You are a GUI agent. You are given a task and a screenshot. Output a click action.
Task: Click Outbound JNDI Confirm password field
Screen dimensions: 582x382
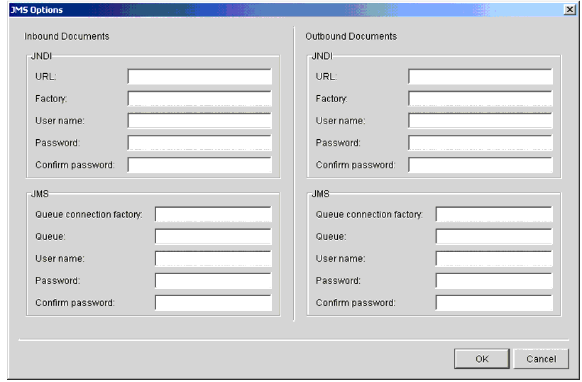[x=481, y=165]
